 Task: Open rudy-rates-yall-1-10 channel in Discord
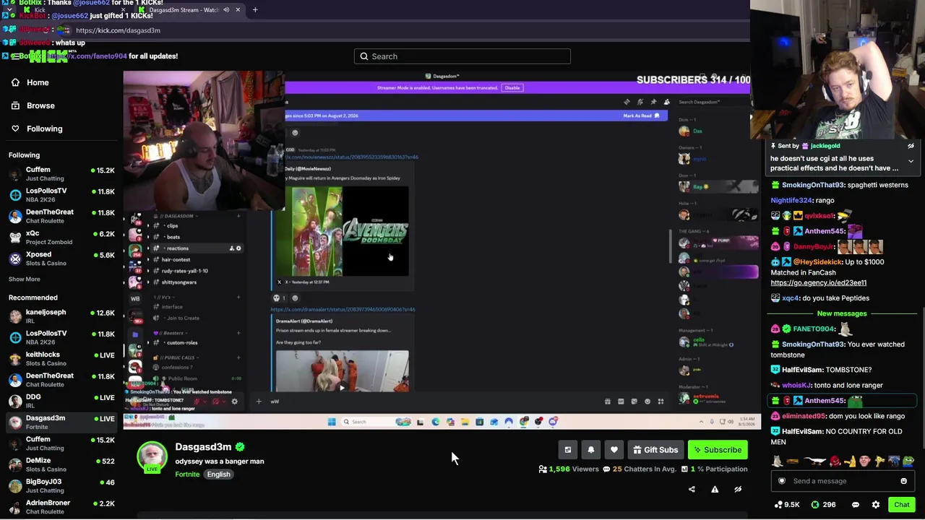[x=184, y=271]
